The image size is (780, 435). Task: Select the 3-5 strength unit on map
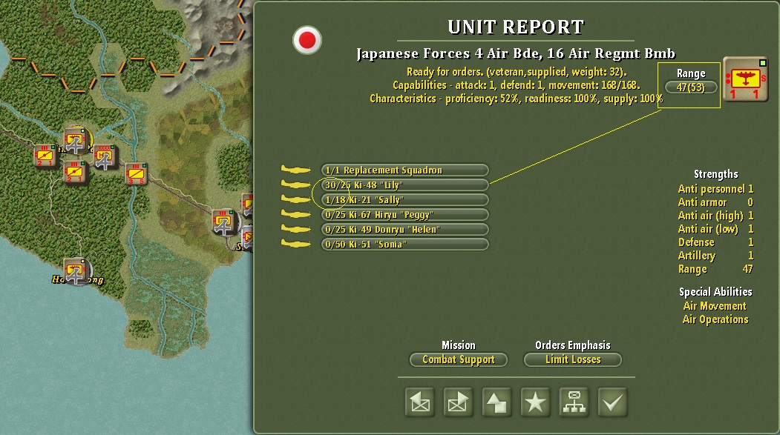coord(135,174)
